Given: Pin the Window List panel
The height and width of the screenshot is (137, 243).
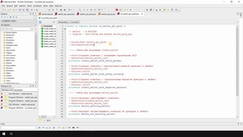Looking at the screenshot, I should tap(33, 86).
